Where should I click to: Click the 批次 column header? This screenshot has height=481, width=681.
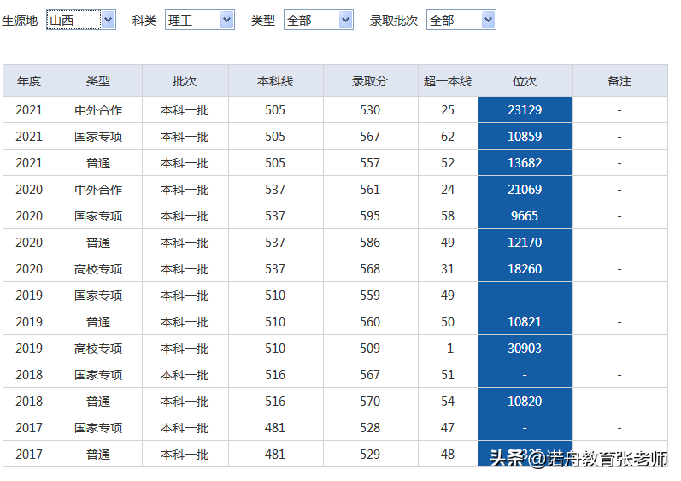pos(185,81)
